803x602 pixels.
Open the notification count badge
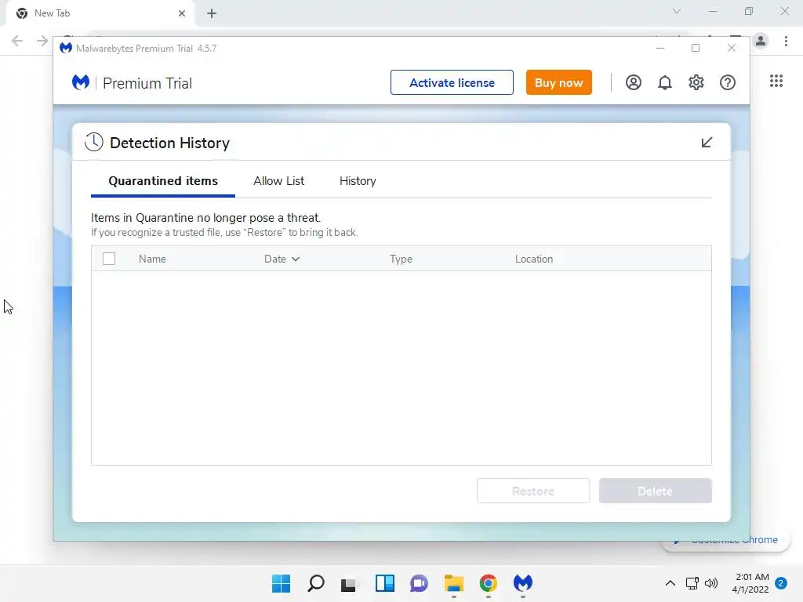point(780,583)
